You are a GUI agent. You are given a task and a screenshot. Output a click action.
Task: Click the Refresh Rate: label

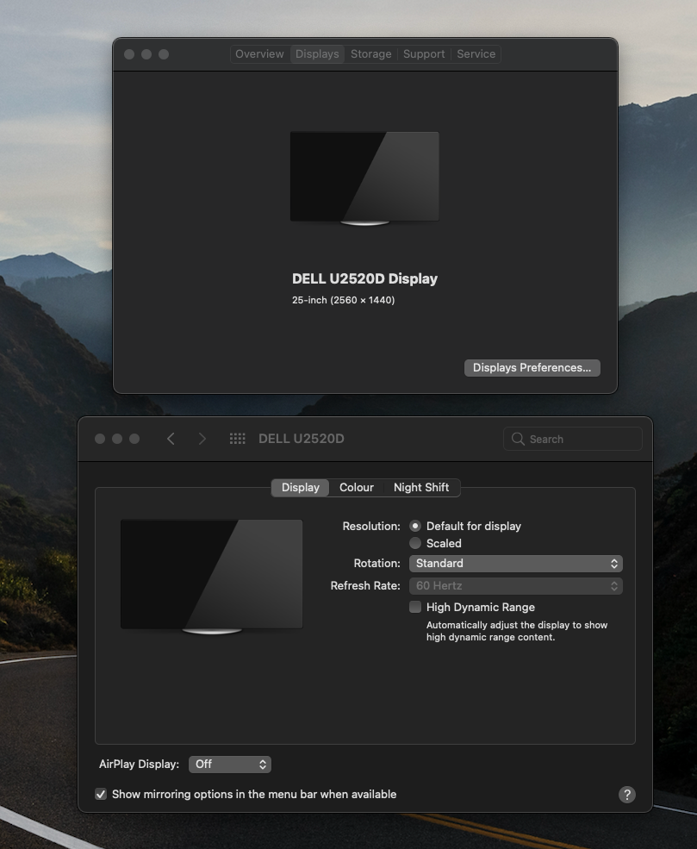coord(365,586)
